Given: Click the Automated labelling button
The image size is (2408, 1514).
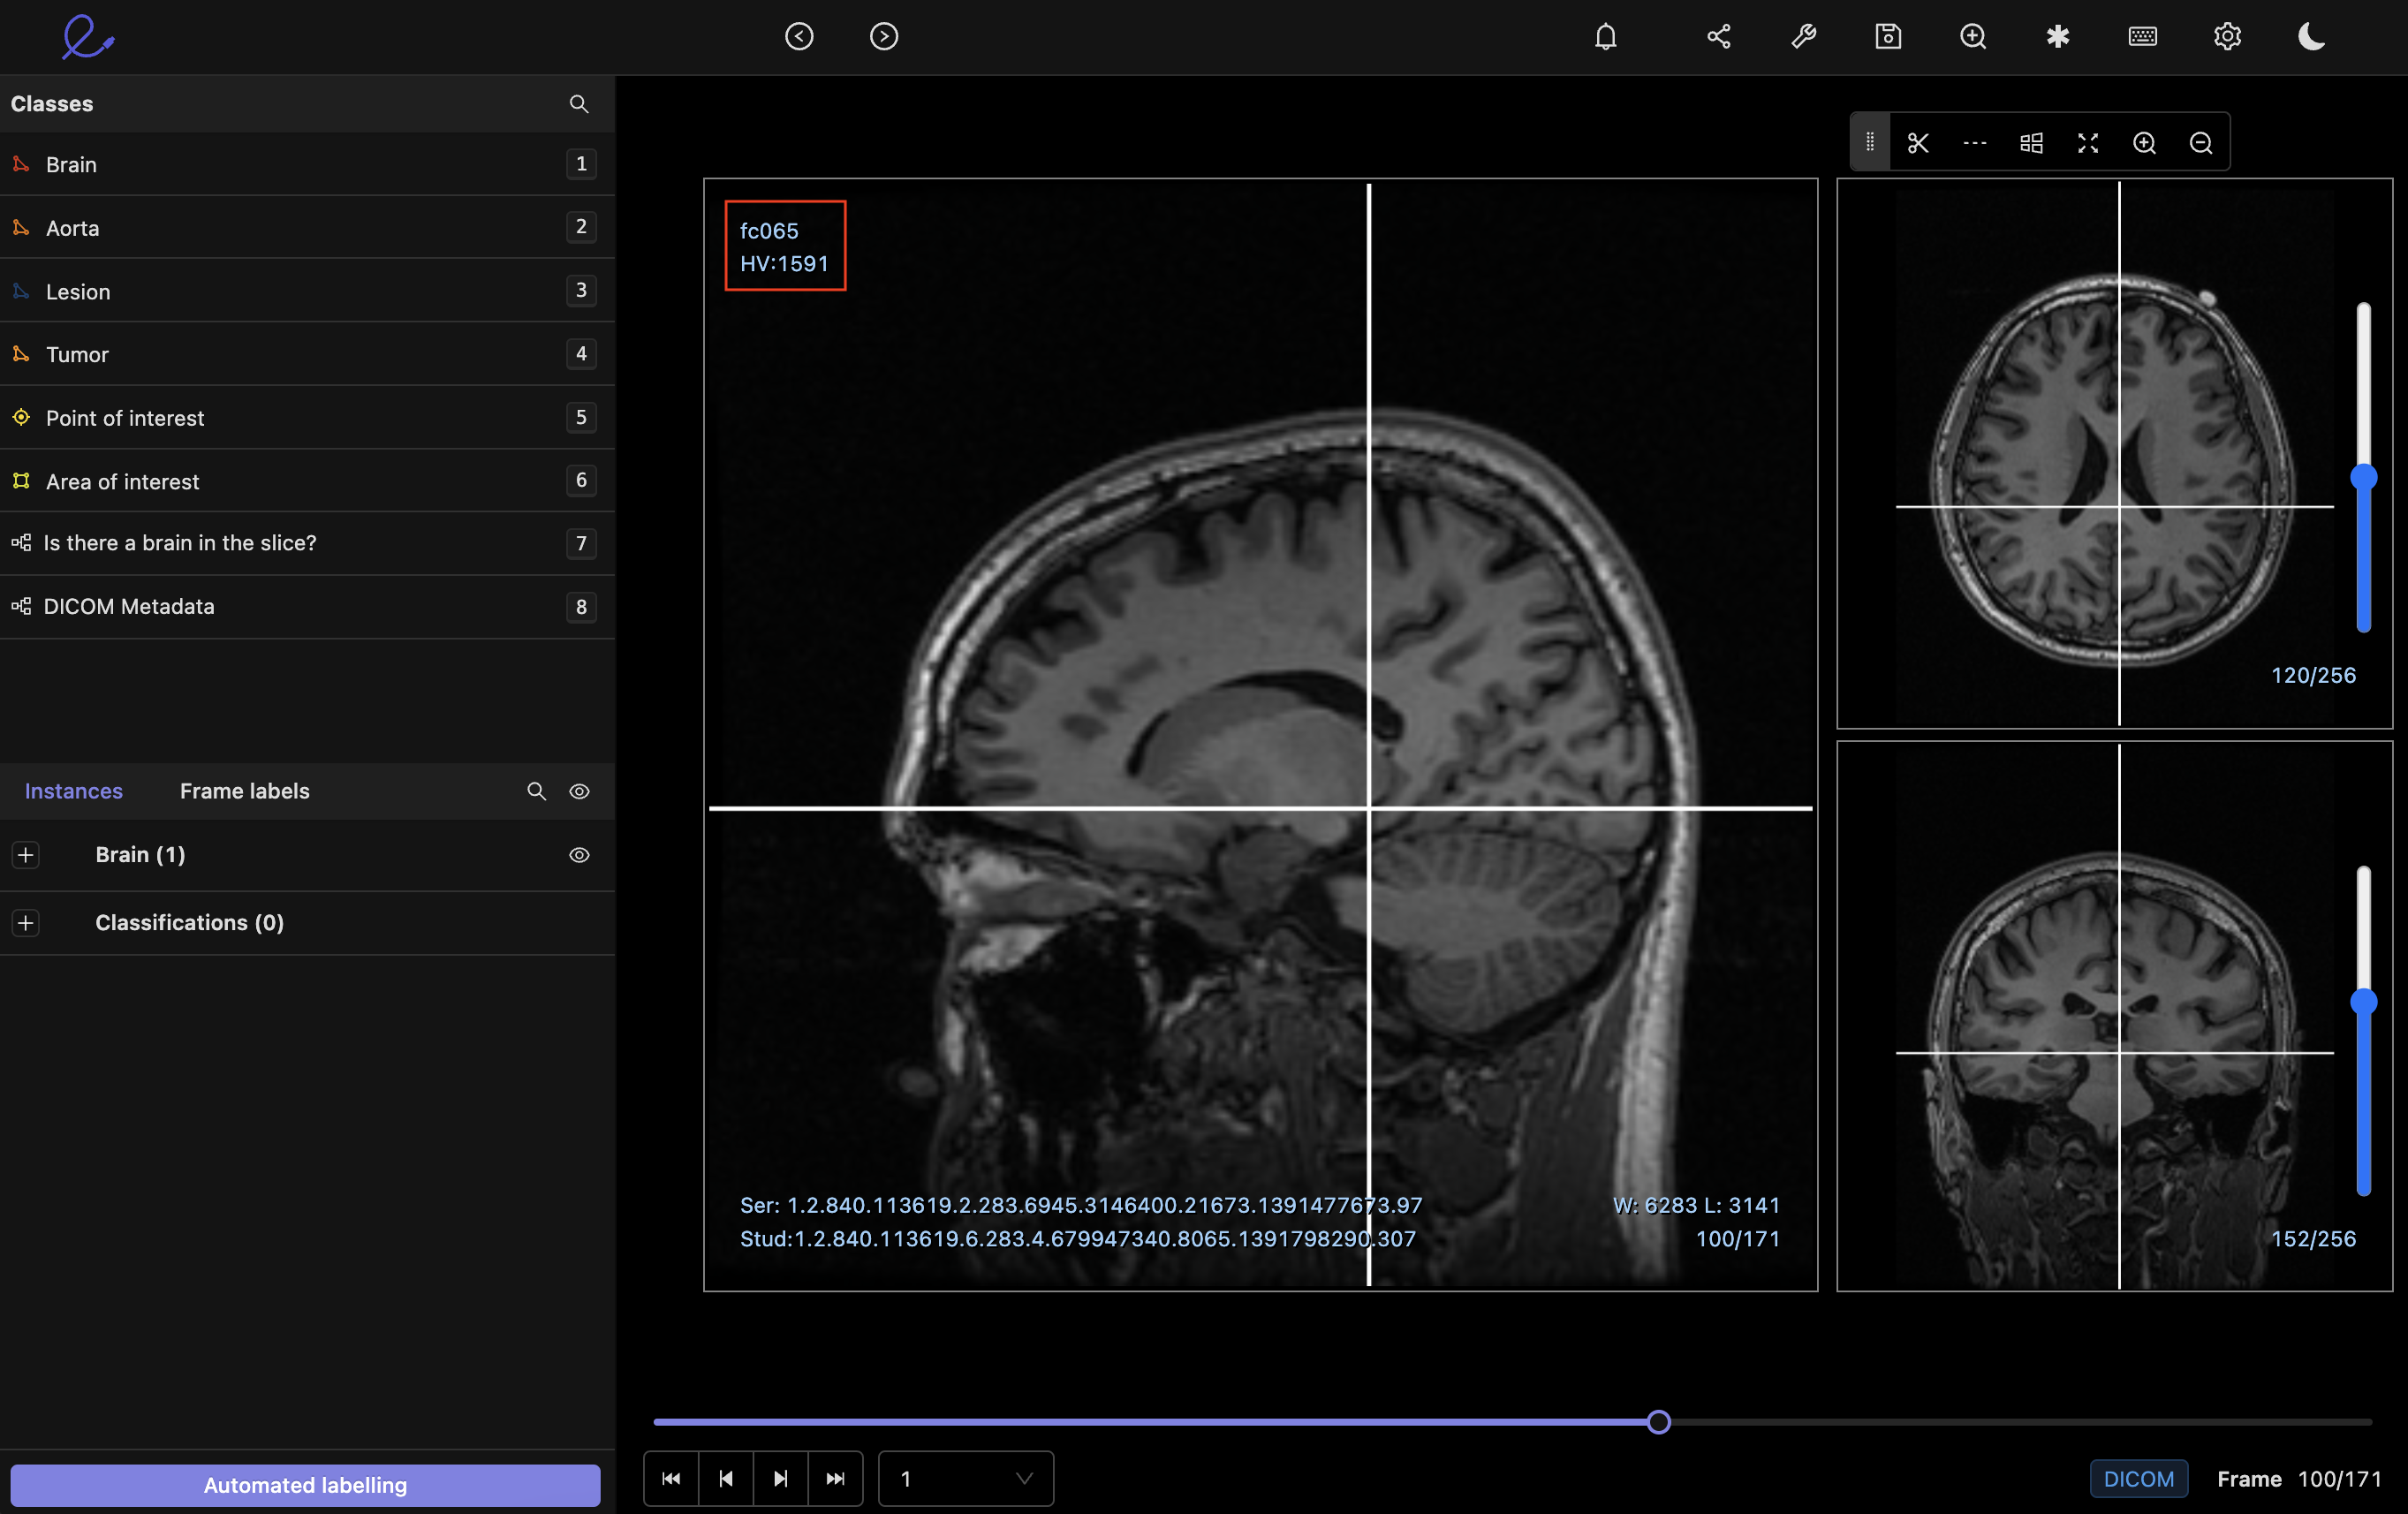Looking at the screenshot, I should point(304,1485).
